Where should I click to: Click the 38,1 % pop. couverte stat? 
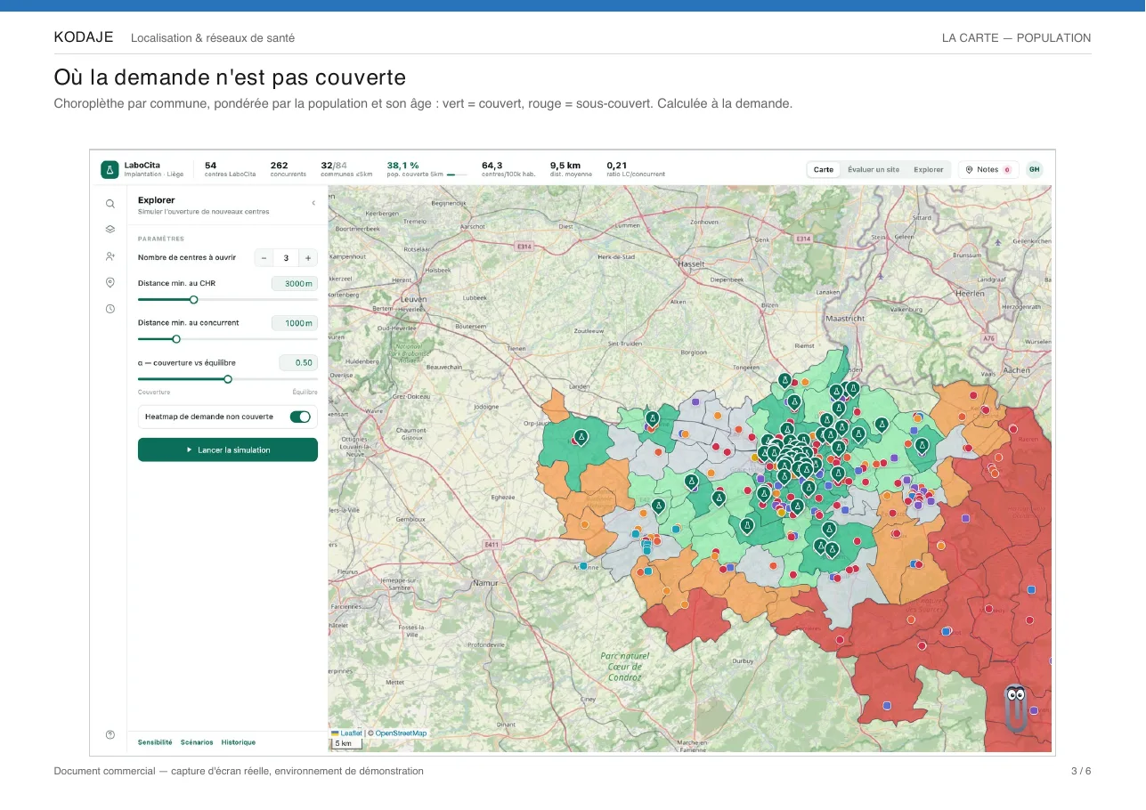point(427,169)
